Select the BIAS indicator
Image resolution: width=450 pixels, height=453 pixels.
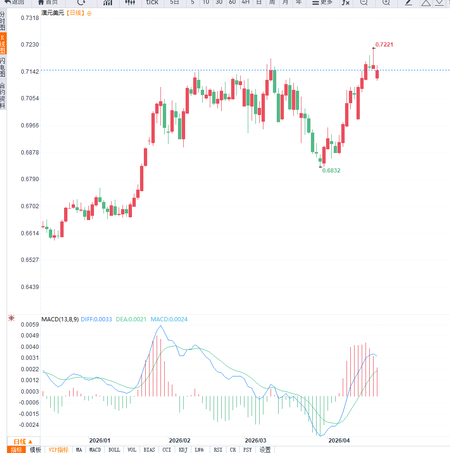149,450
